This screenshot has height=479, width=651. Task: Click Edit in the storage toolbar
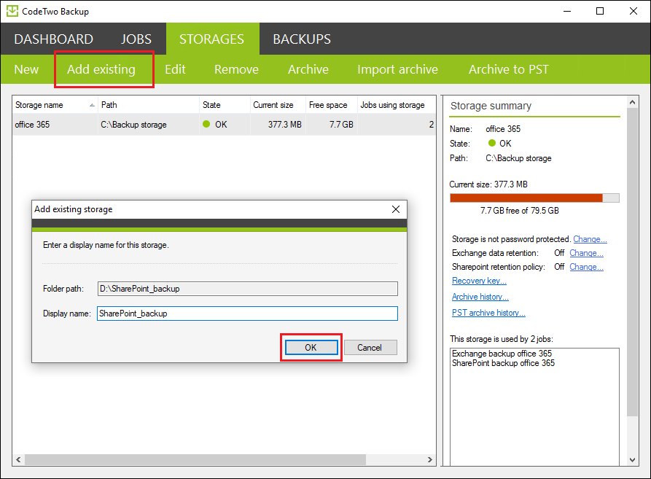pos(175,69)
